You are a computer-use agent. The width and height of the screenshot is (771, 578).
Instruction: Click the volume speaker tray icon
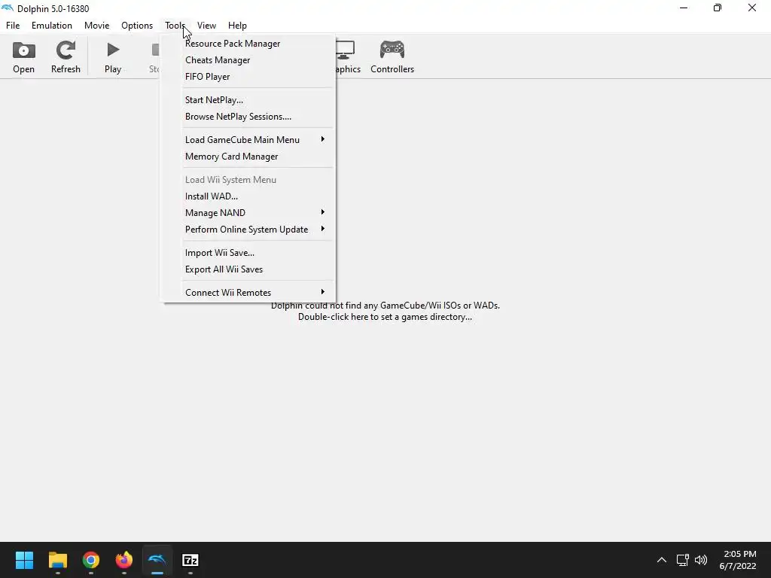701,560
